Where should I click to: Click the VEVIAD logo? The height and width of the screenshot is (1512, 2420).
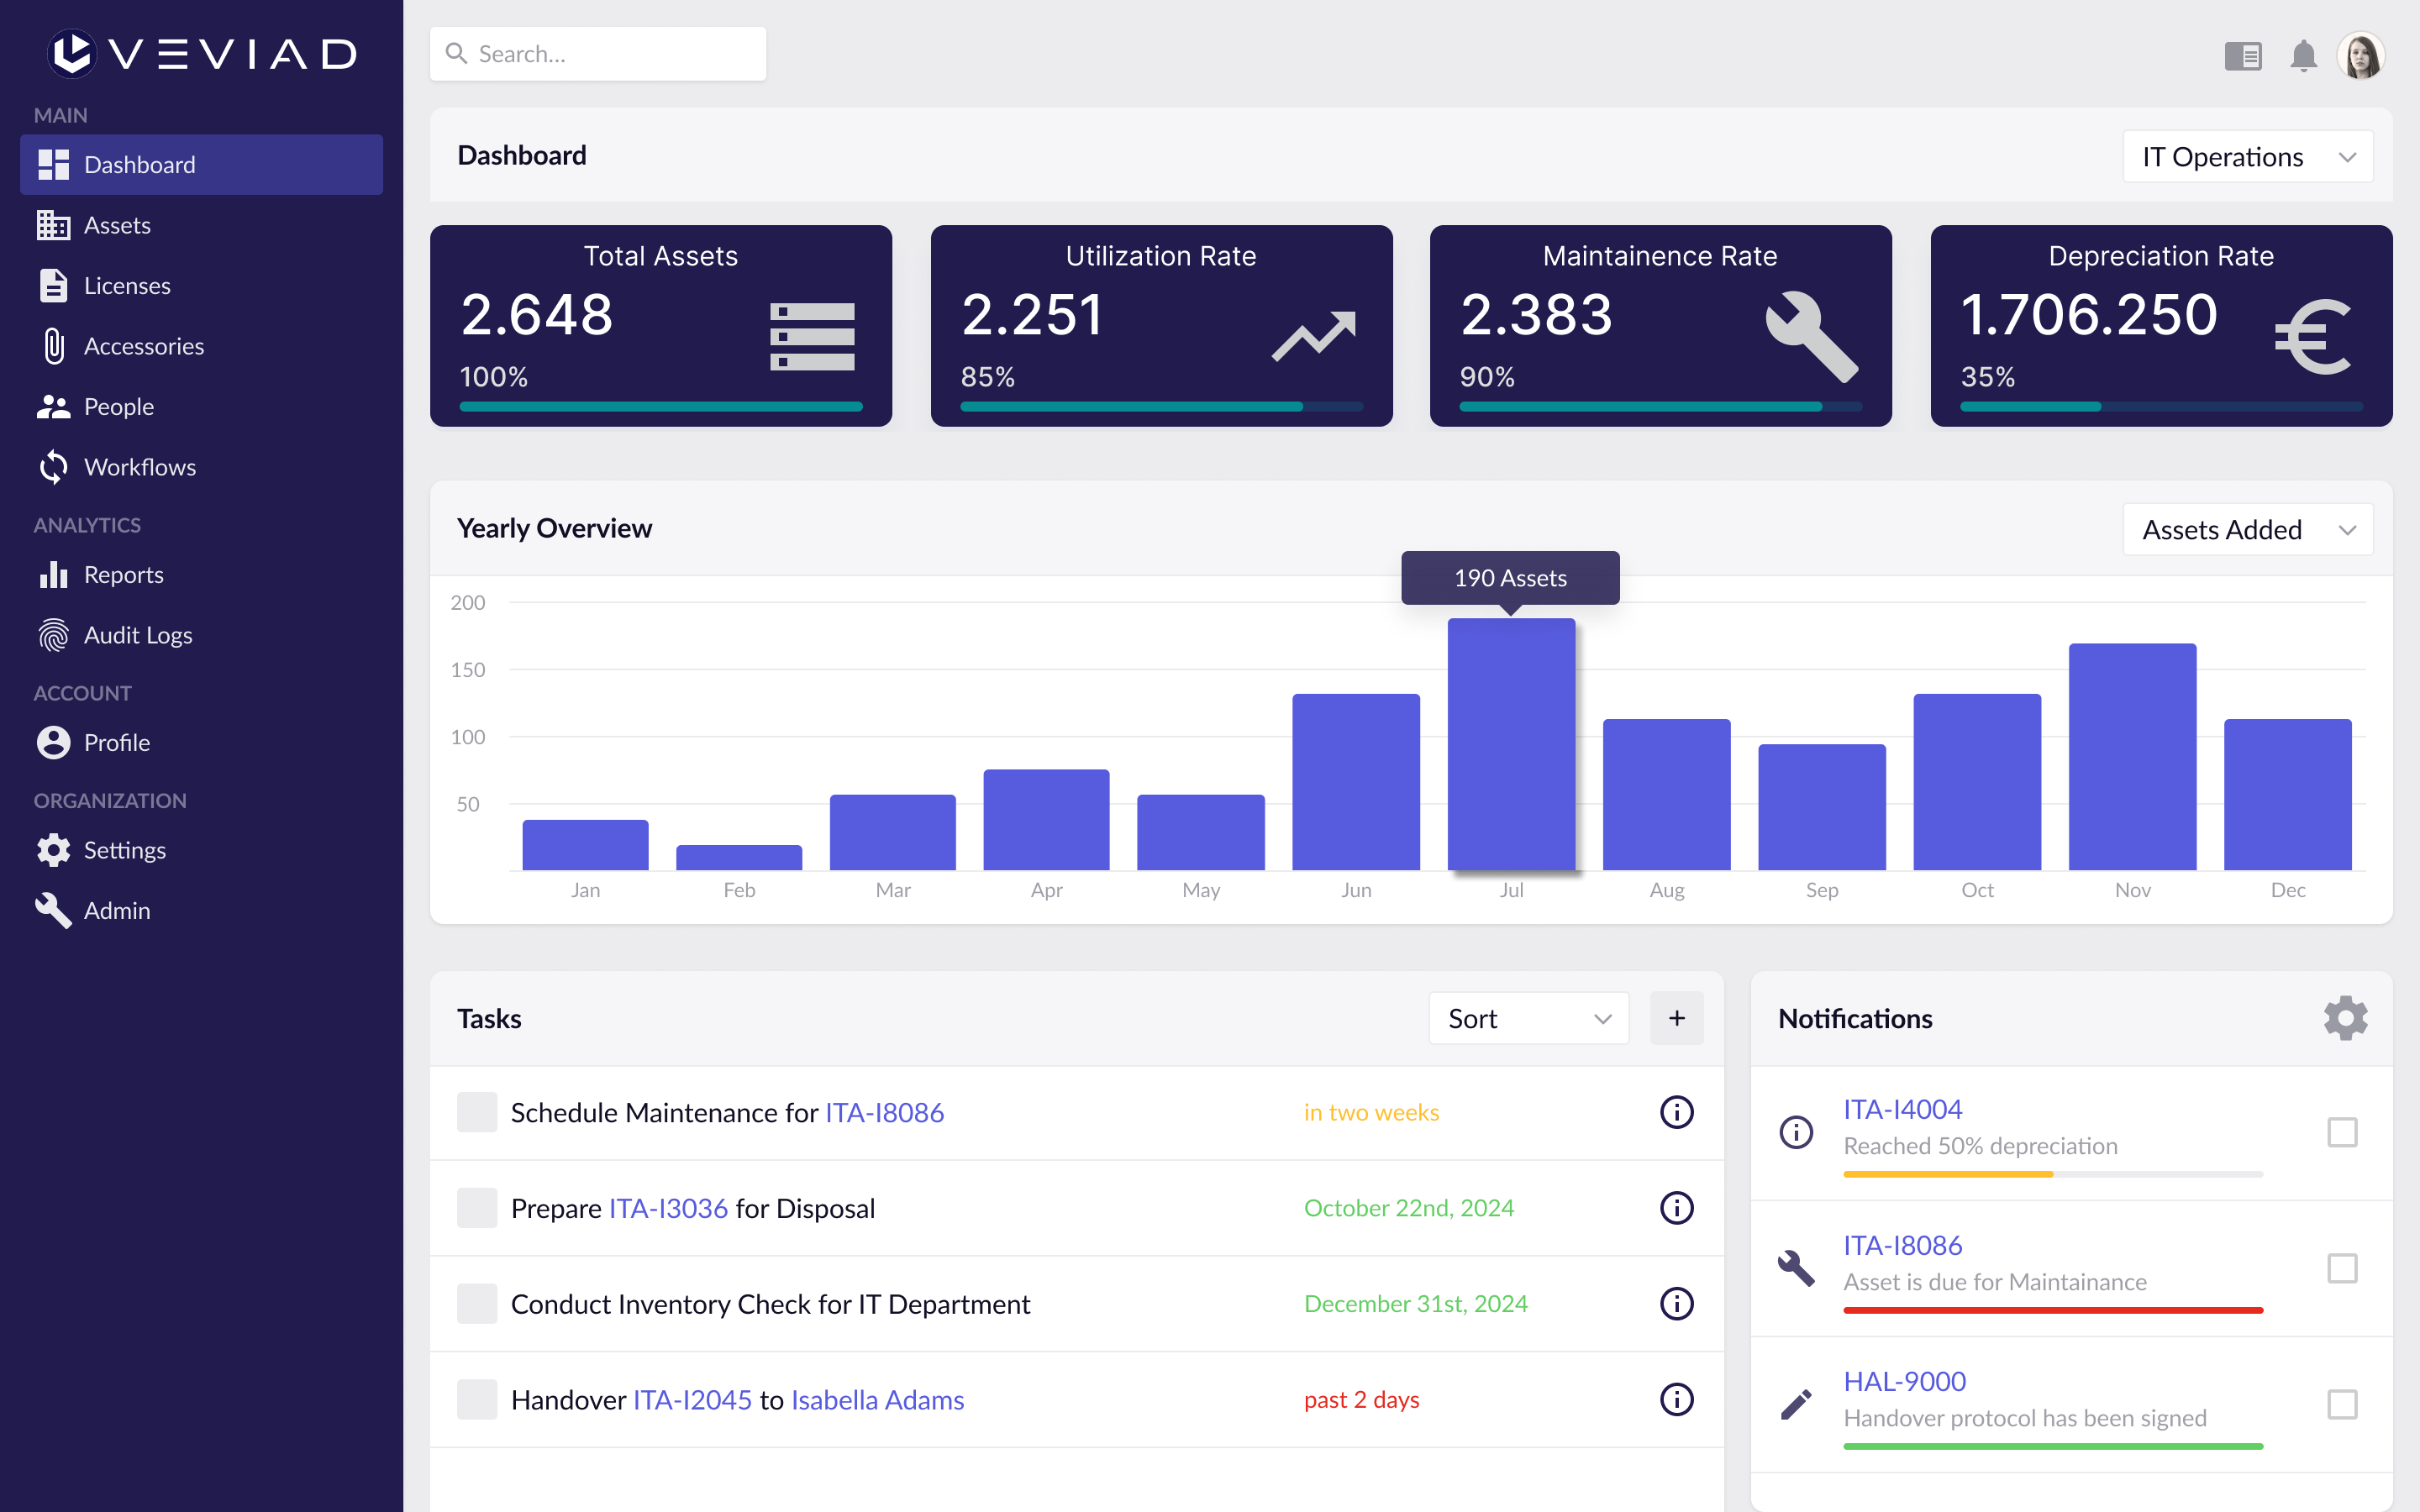(202, 53)
